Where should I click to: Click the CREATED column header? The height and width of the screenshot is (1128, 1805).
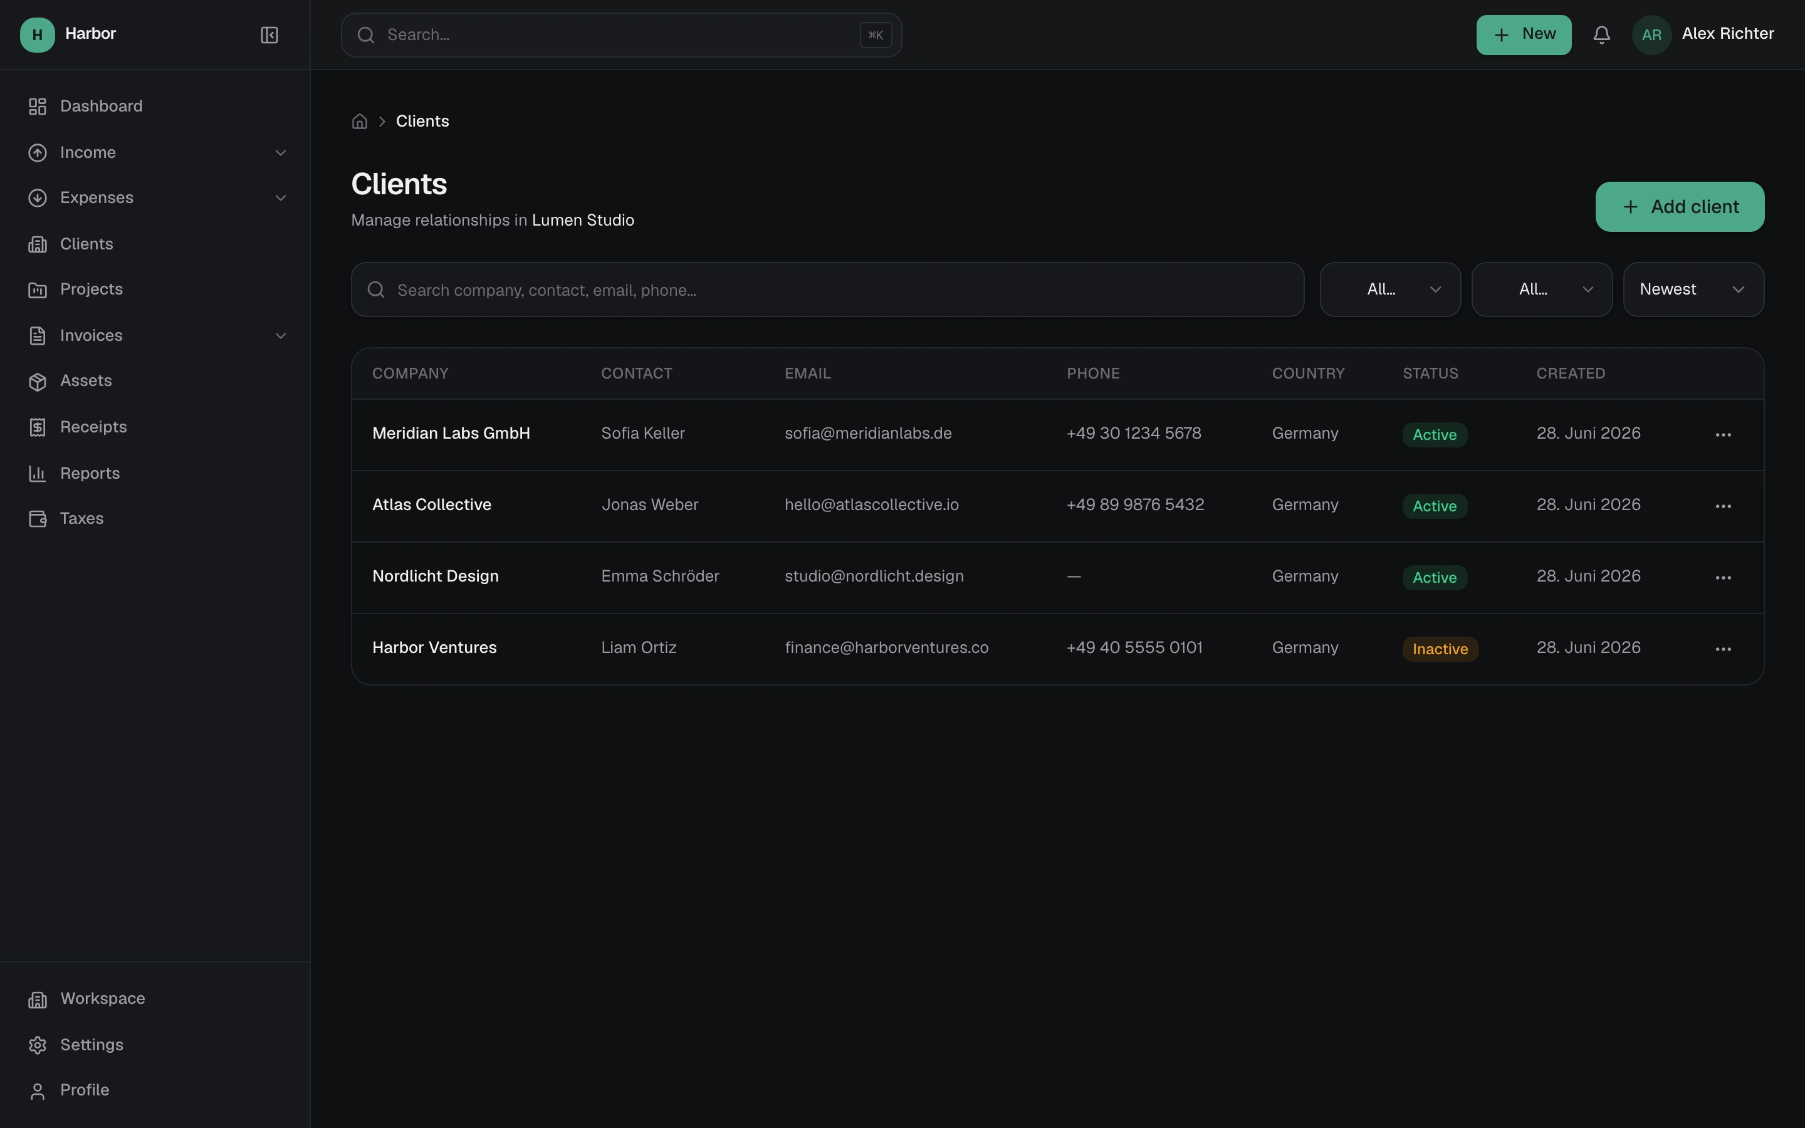(1571, 373)
